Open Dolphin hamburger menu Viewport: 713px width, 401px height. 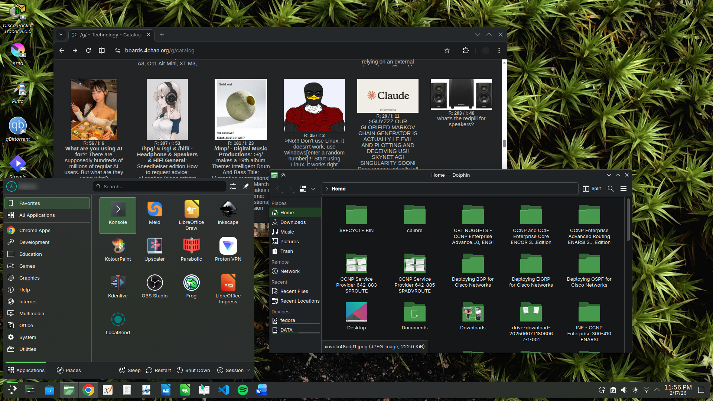tap(624, 189)
